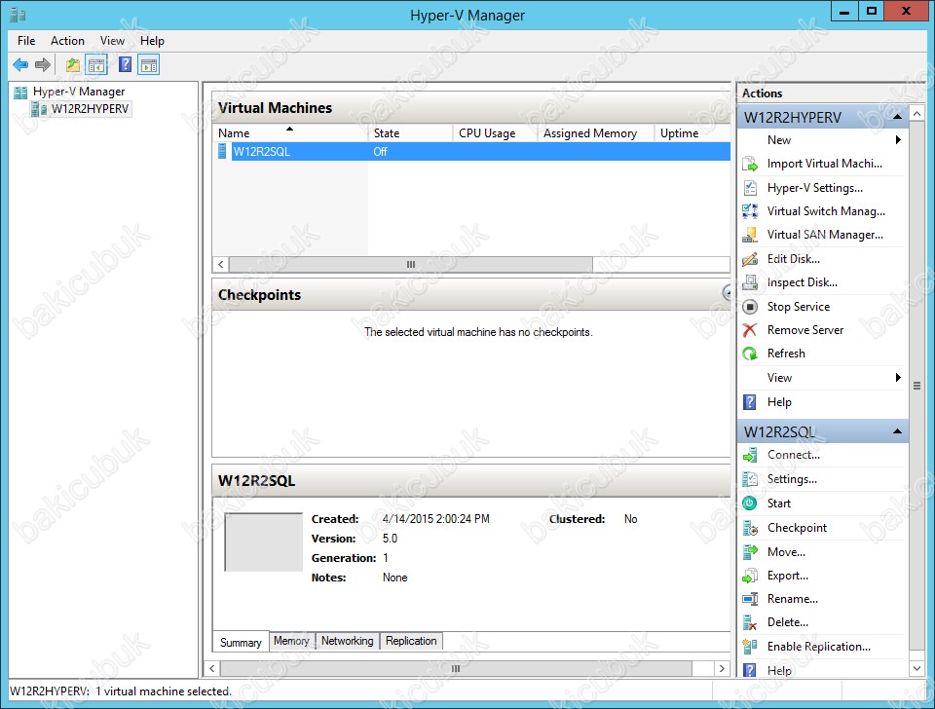Open the Action menu
This screenshot has height=709, width=935.
tap(67, 41)
